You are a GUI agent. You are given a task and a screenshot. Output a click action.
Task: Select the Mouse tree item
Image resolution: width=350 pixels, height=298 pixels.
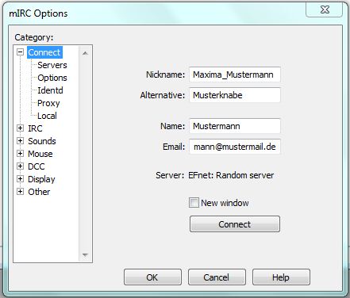tap(40, 154)
